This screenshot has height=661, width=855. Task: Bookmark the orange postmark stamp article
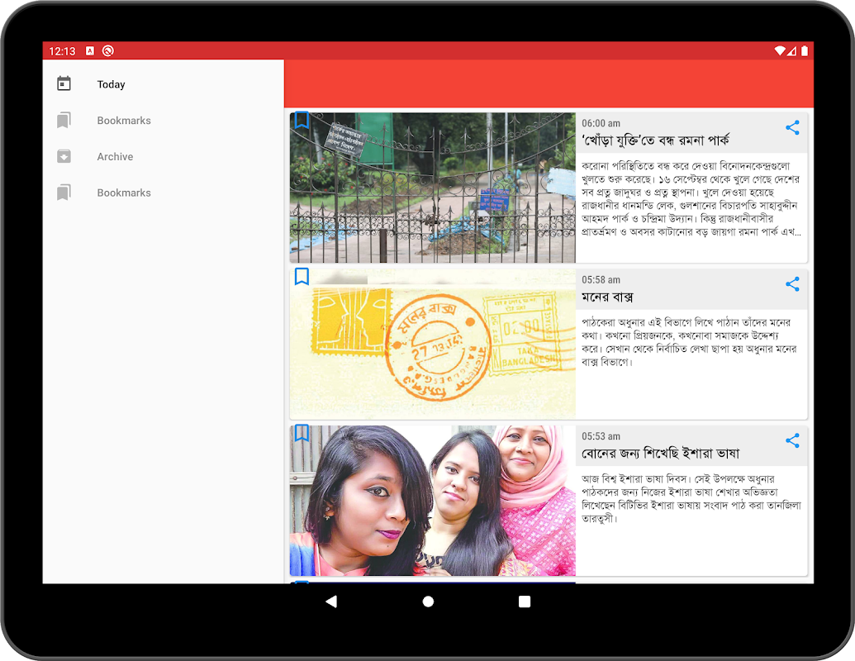click(x=302, y=276)
